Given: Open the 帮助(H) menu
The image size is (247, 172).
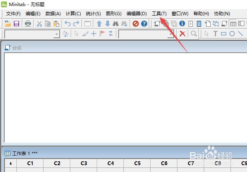Looking at the screenshot, I should pos(201,14).
